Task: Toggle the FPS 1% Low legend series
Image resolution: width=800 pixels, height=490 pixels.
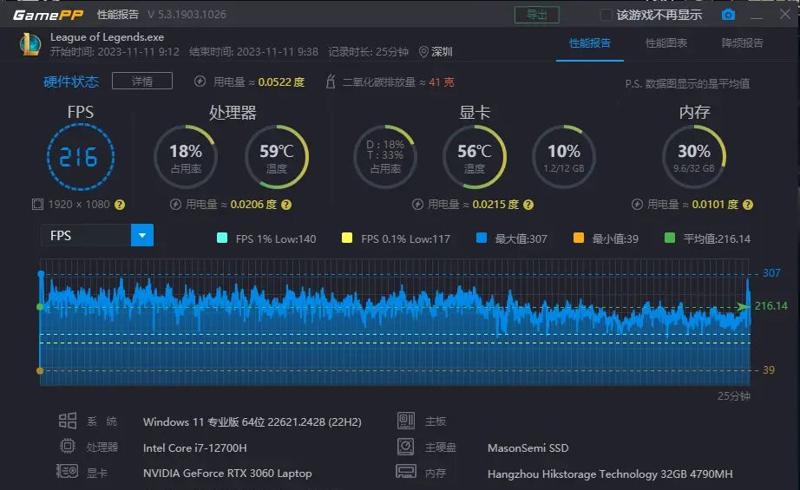Action: 266,238
